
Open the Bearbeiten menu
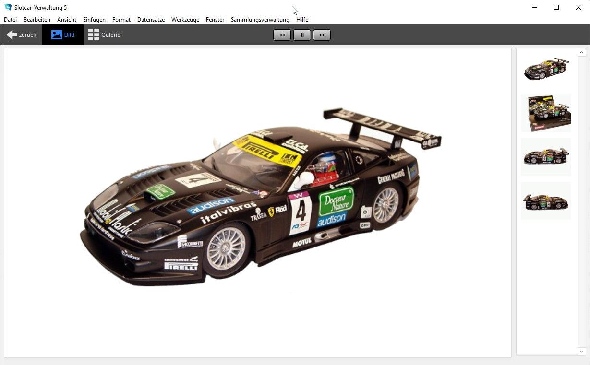coord(36,19)
